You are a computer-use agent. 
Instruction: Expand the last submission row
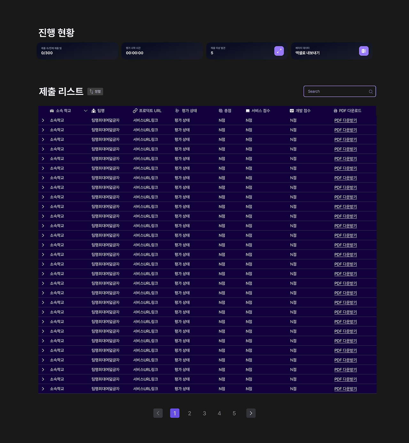[43, 389]
